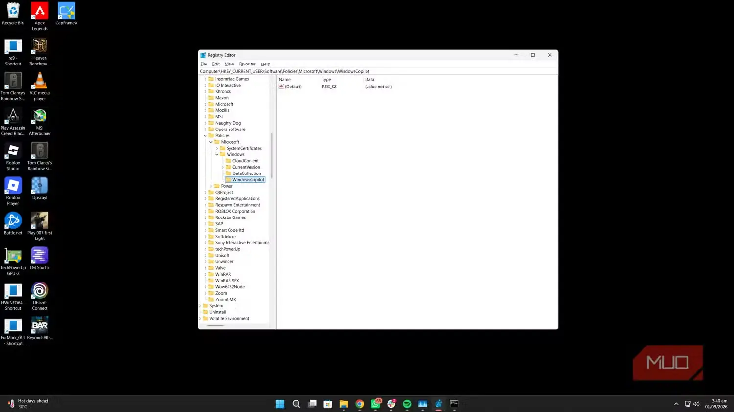734x412 pixels.
Task: Open Spotify from the taskbar
Action: pyautogui.click(x=407, y=404)
